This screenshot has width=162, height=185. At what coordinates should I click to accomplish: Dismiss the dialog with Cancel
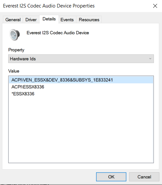point(144,177)
